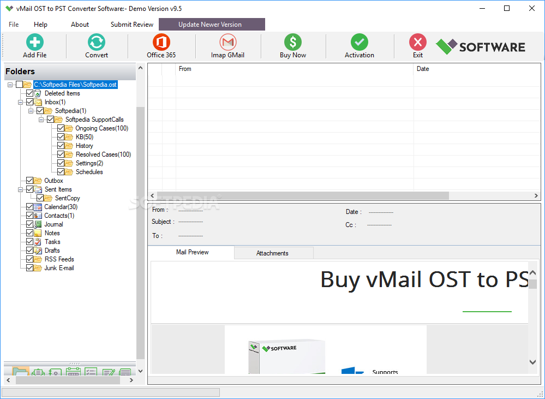Switch to the mail envelope view icon
This screenshot has height=399, width=545.
pyautogui.click(x=38, y=372)
